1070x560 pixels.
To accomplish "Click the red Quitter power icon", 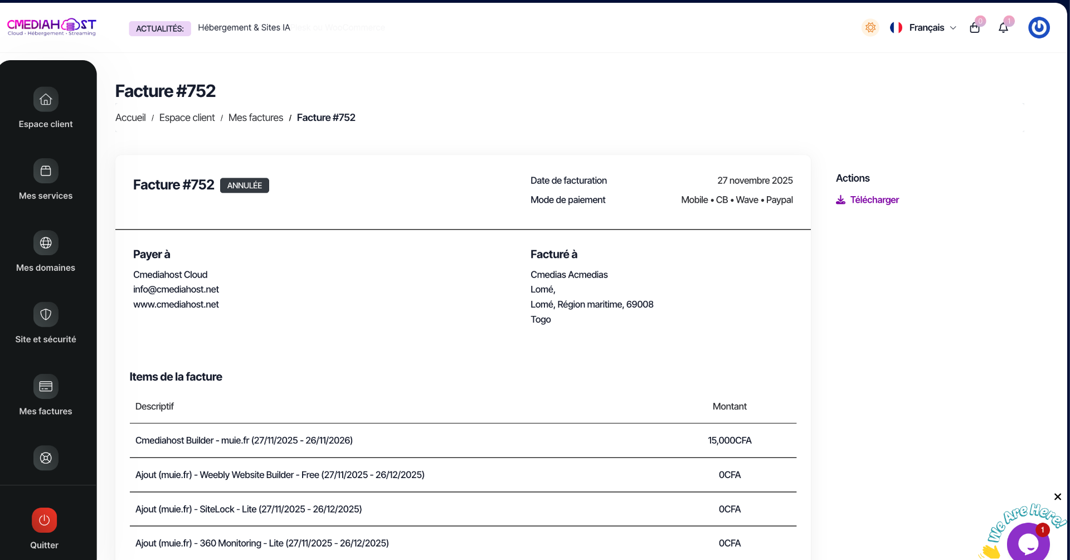I will coord(44,520).
